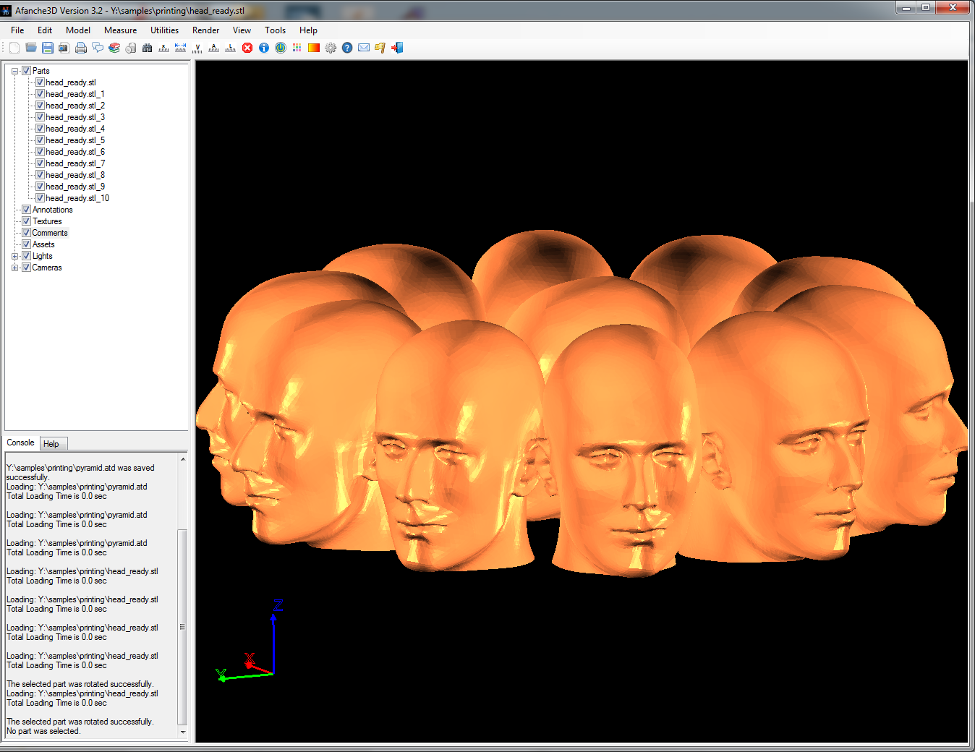
Task: Click the orange gradient color swatch icon
Action: (314, 48)
